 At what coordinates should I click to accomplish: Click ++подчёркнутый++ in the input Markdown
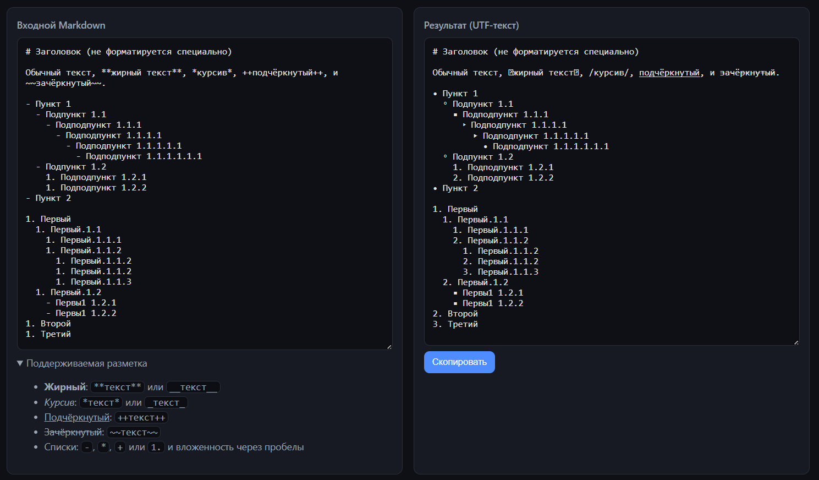(x=283, y=73)
